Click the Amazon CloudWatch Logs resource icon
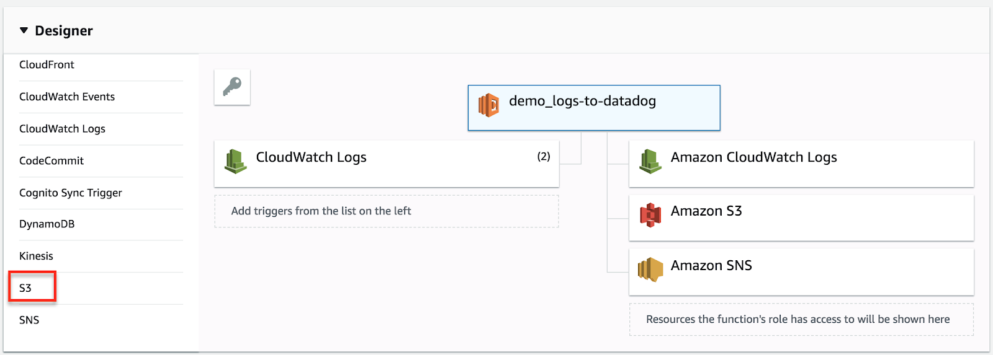This screenshot has height=355, width=993. pos(650,161)
